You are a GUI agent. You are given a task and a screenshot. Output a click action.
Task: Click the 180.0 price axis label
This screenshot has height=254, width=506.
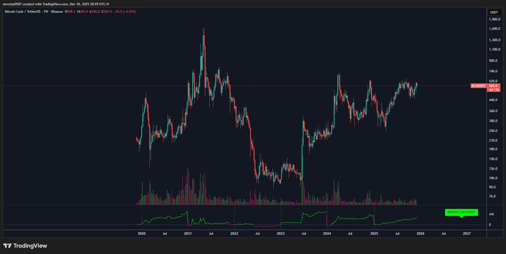coord(493,149)
